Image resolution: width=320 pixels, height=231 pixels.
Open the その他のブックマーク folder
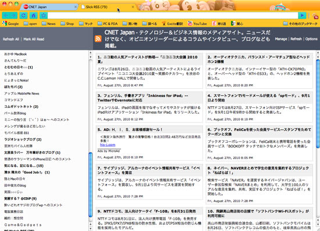pyautogui.click(x=300, y=24)
